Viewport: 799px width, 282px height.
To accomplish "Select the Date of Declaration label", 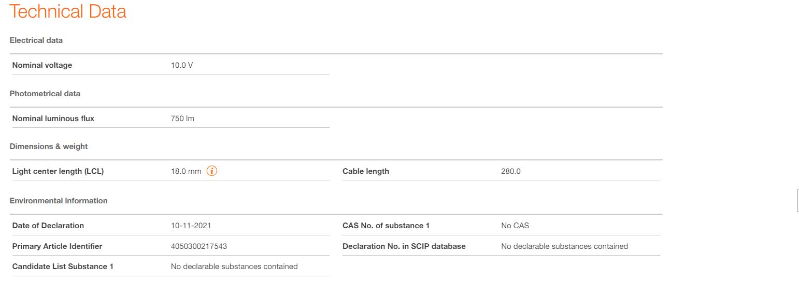I will tap(48, 226).
